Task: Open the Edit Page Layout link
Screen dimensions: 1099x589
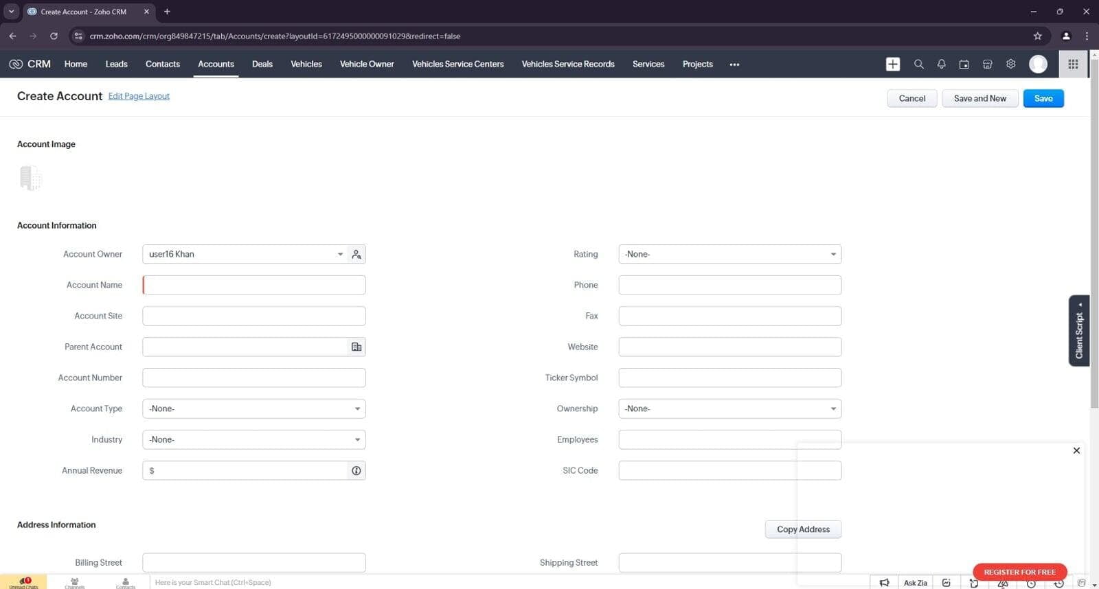Action: tap(139, 96)
